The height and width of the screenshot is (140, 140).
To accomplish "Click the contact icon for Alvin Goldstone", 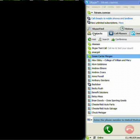I will click(89, 64).
